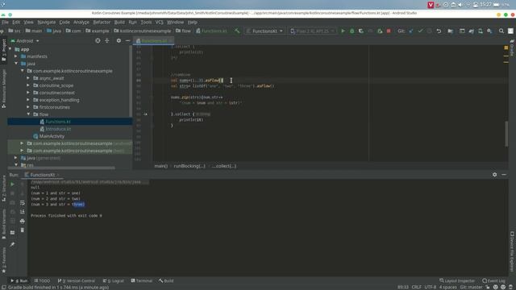Open the VCS menu
This screenshot has width=516, height=290.
[x=160, y=22]
